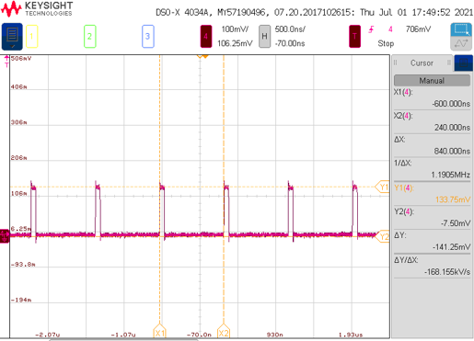Image resolution: width=474 pixels, height=341 pixels.
Task: Select the X1 cursor value field
Action: pos(432,98)
